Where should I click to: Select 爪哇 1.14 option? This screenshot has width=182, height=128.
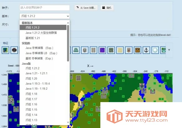[x=43, y=115]
